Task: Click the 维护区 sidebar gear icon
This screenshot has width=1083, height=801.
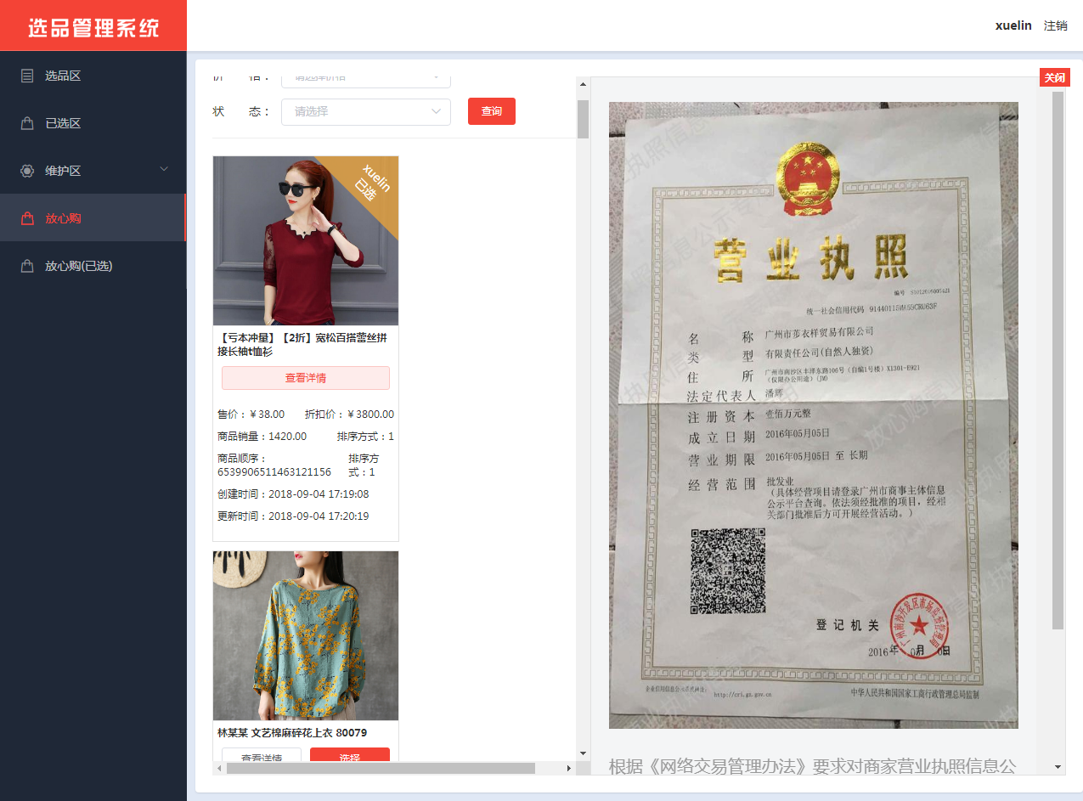Action: 27,171
